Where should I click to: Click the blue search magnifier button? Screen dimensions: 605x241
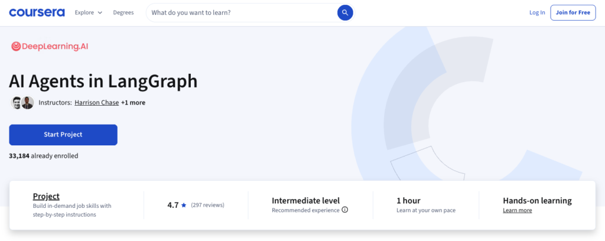click(x=345, y=13)
